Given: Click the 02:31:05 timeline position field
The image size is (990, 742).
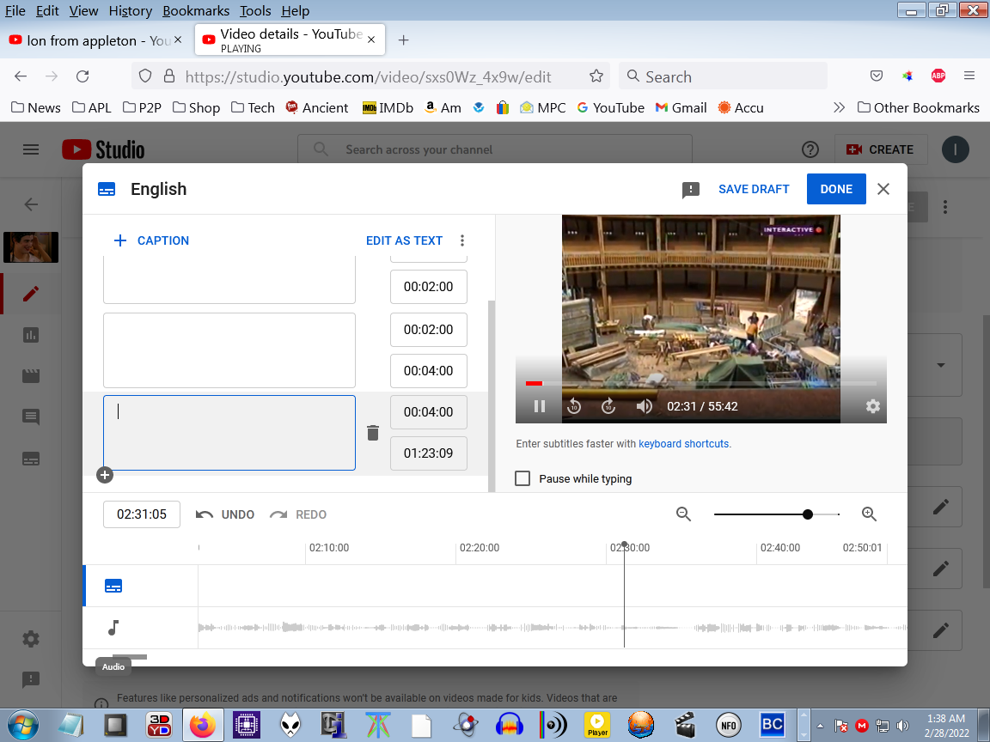Looking at the screenshot, I should click(x=142, y=514).
